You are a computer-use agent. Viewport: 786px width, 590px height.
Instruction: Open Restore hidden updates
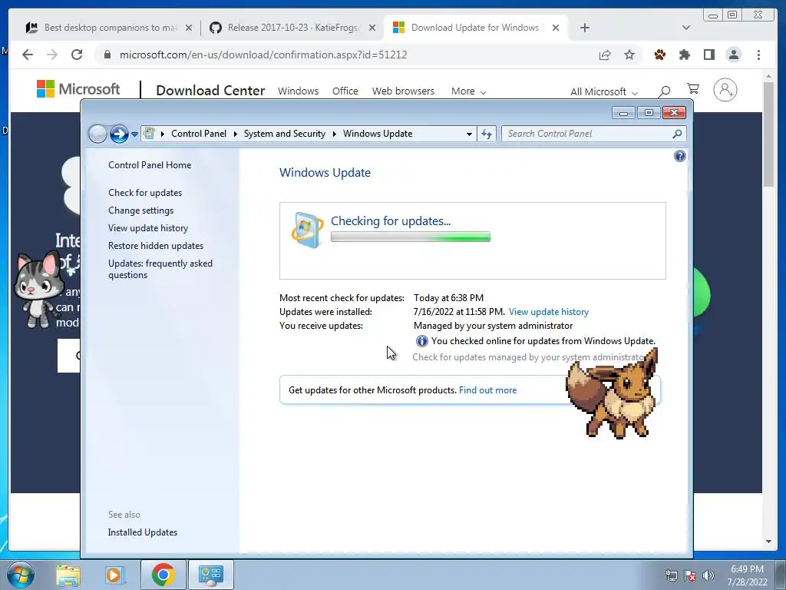155,245
